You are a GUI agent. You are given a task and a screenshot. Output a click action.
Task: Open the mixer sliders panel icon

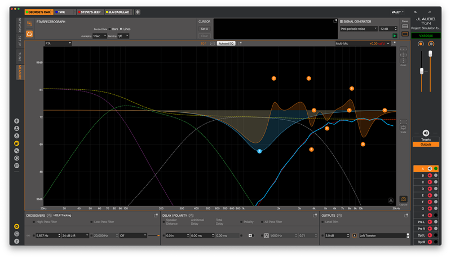tap(29, 24)
